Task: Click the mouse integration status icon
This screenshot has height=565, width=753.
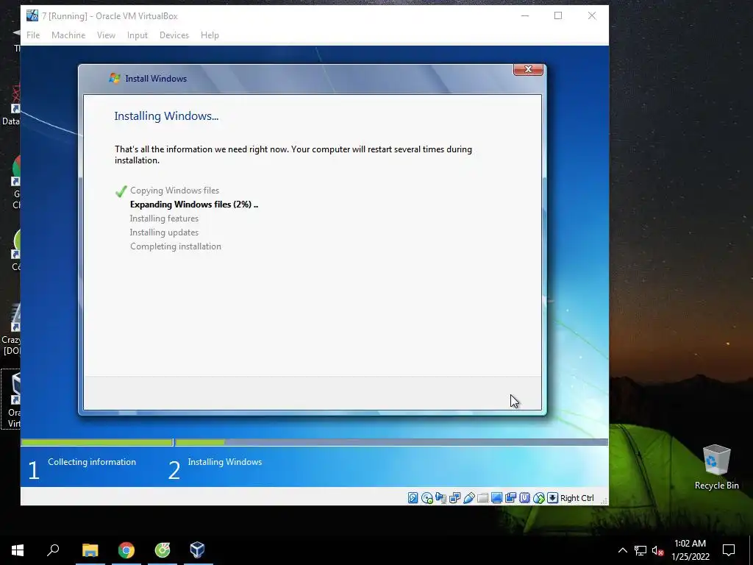Action: [539, 498]
